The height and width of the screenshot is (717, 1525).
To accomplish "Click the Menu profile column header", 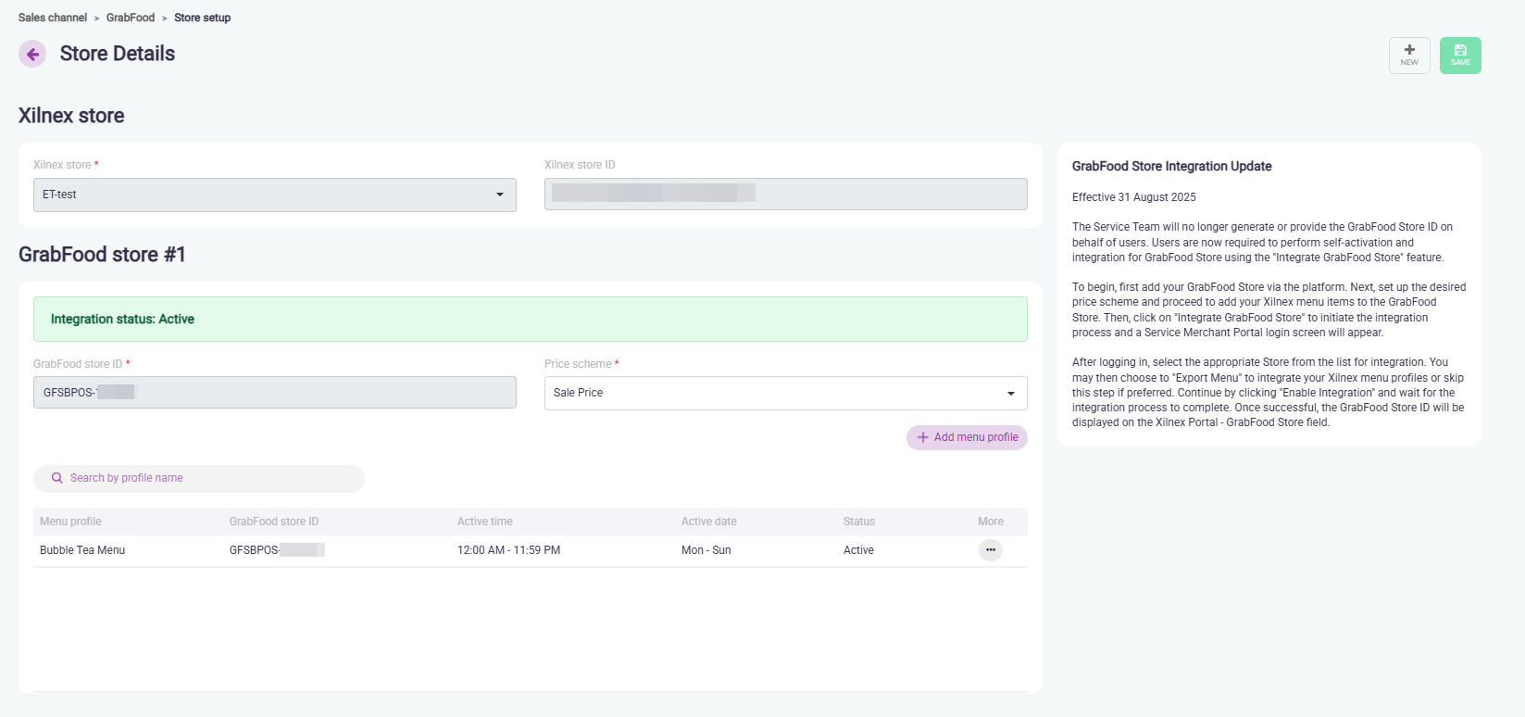I will pyautogui.click(x=70, y=522).
